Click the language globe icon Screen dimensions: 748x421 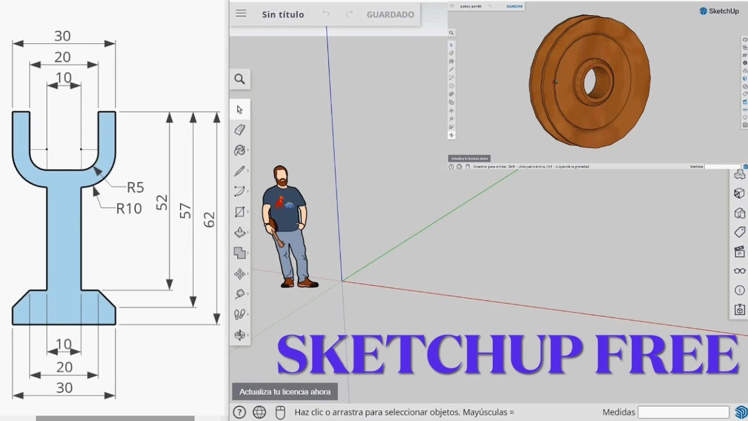pos(259,412)
